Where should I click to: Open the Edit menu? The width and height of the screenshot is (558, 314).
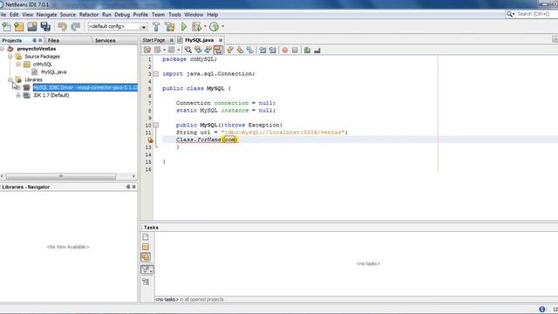[x=14, y=15]
